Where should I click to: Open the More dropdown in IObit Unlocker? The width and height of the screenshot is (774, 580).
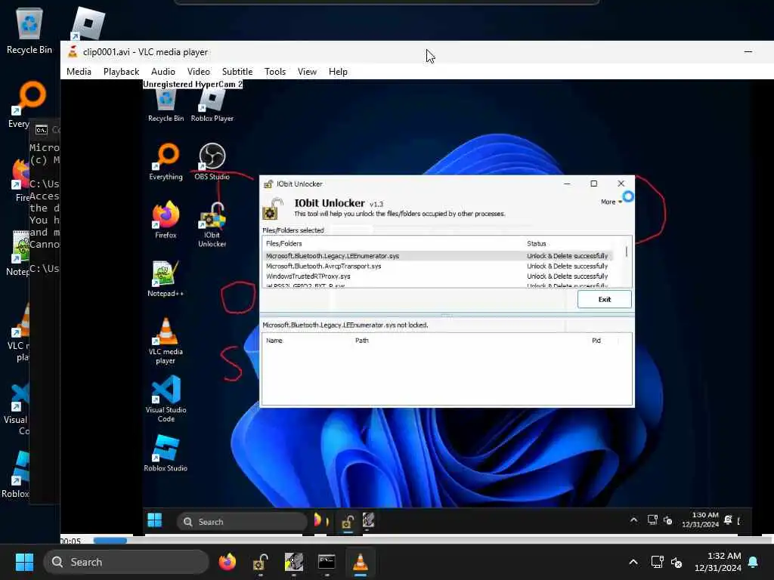coord(611,202)
